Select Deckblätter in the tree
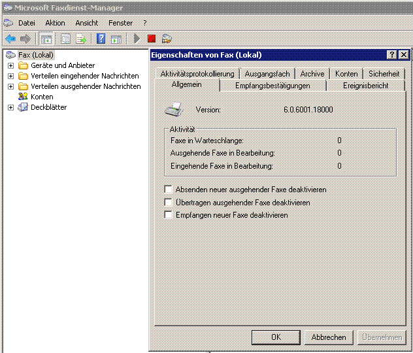 point(48,107)
